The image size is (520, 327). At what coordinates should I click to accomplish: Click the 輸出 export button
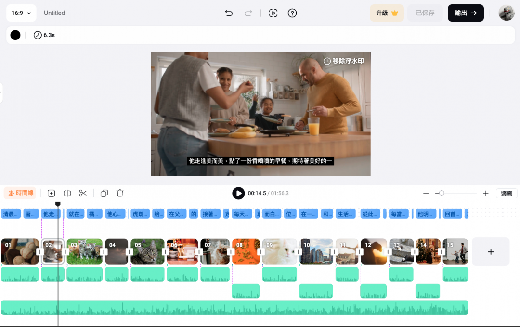[x=465, y=13]
